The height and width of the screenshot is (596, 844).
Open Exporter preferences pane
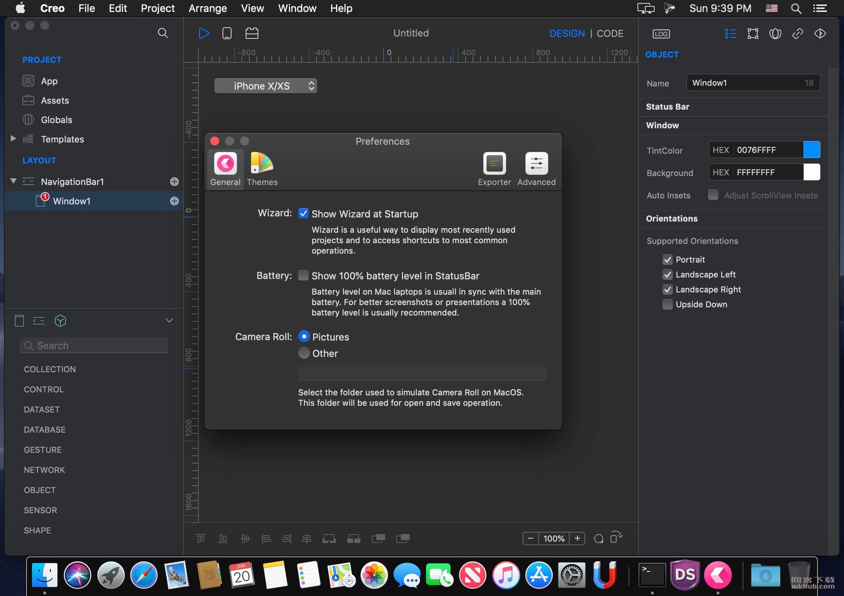coord(494,169)
